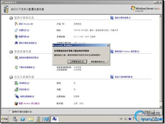Open the 添加功能 link
Screen dimensions: 165x124
[x=24, y=90]
